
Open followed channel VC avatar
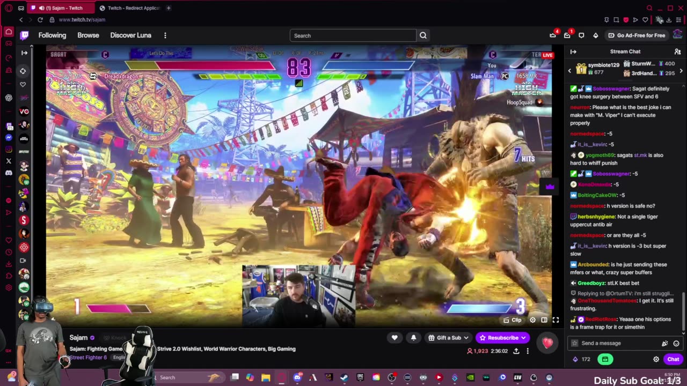tap(24, 112)
